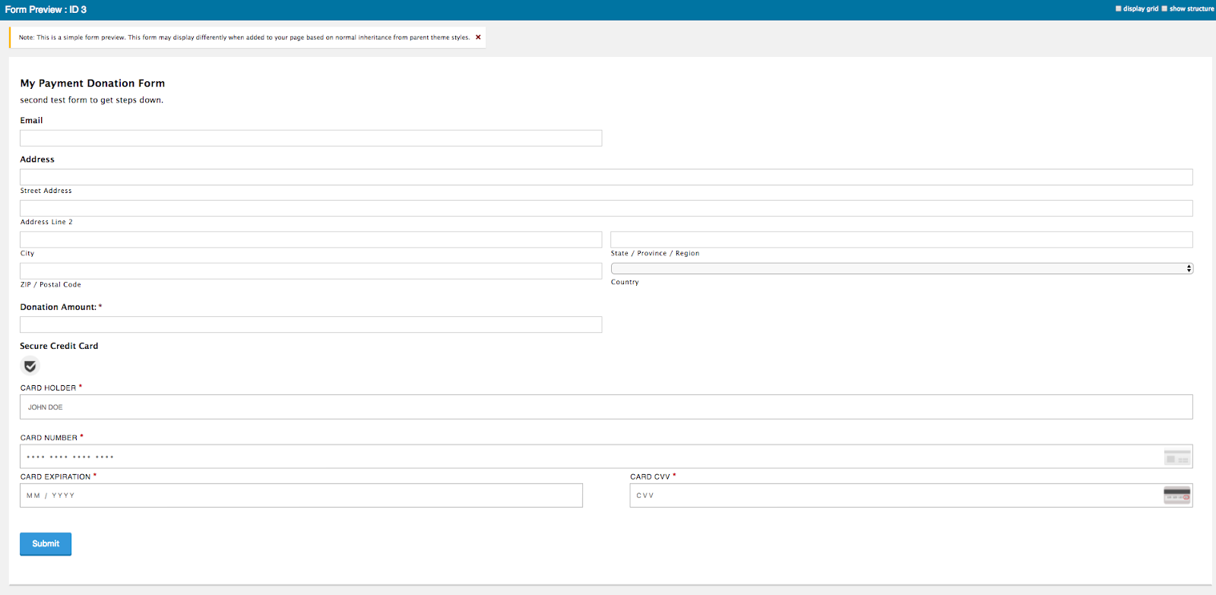Image resolution: width=1216 pixels, height=595 pixels.
Task: Click the 'CARD NUMBER' label
Action: pos(49,438)
